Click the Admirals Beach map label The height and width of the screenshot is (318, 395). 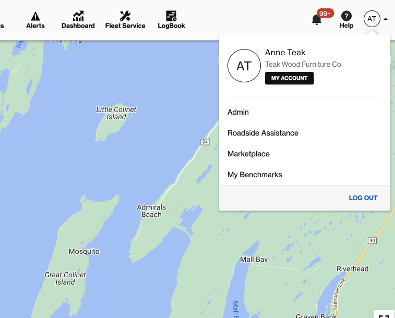pyautogui.click(x=151, y=211)
